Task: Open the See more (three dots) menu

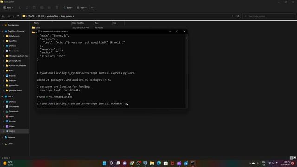Action: [93, 8]
